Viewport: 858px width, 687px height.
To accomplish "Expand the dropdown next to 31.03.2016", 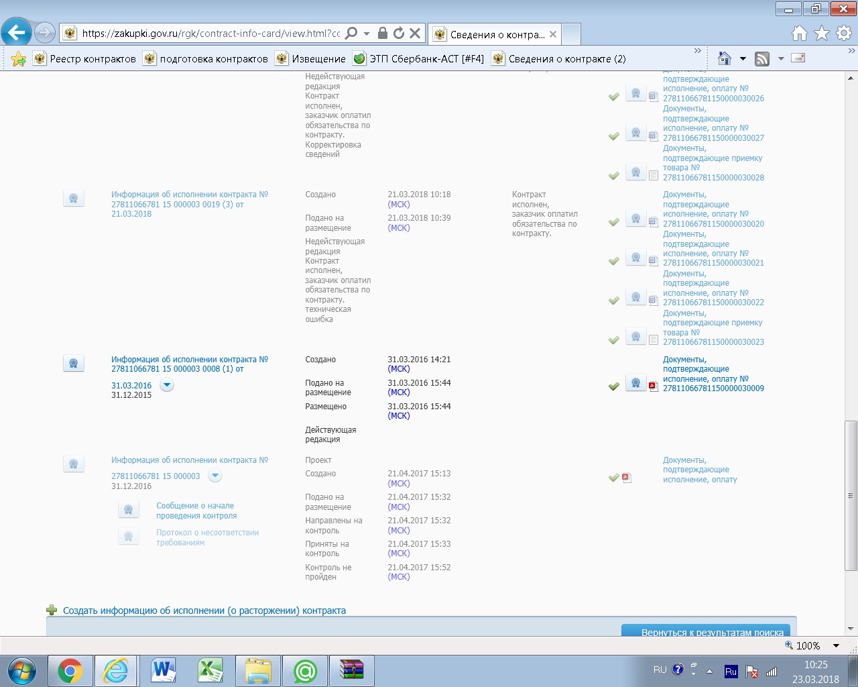I will 167,385.
